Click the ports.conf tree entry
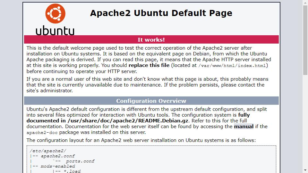The width and height of the screenshot is (308, 173). point(80,161)
